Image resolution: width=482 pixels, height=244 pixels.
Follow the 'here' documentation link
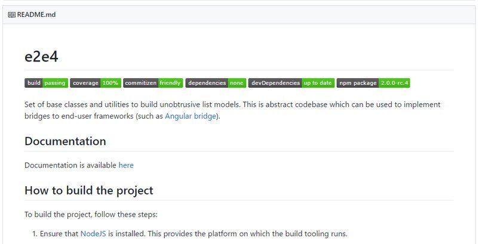pyautogui.click(x=126, y=165)
